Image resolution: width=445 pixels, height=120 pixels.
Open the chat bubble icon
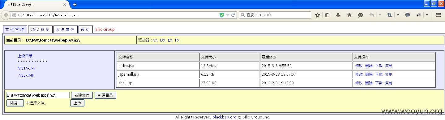408,15
